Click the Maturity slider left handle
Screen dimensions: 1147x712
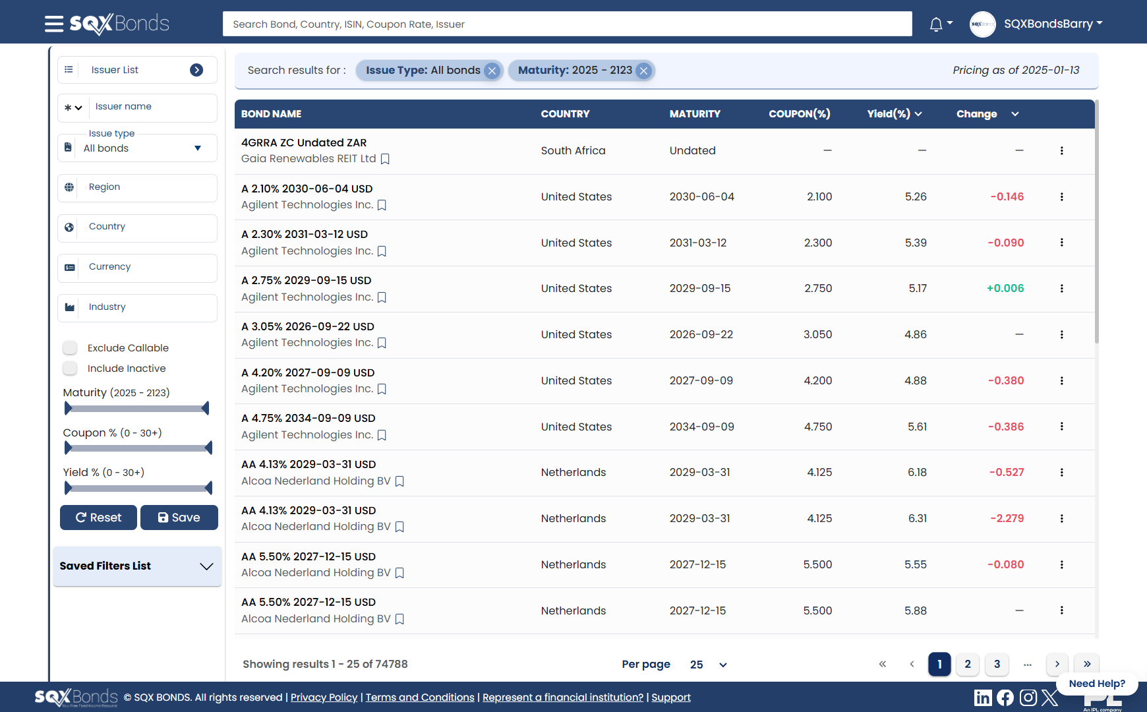68,409
